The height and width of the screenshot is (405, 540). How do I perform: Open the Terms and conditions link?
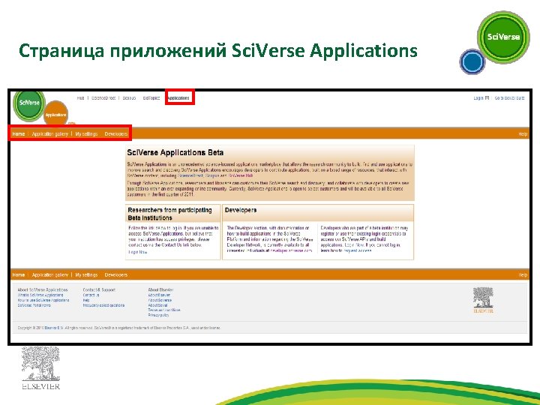pyautogui.click(x=164, y=310)
